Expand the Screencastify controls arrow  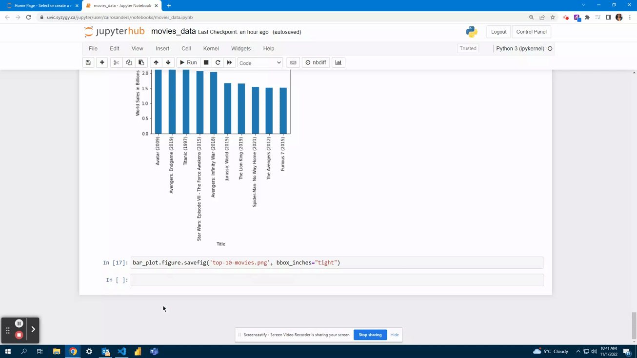point(33,329)
